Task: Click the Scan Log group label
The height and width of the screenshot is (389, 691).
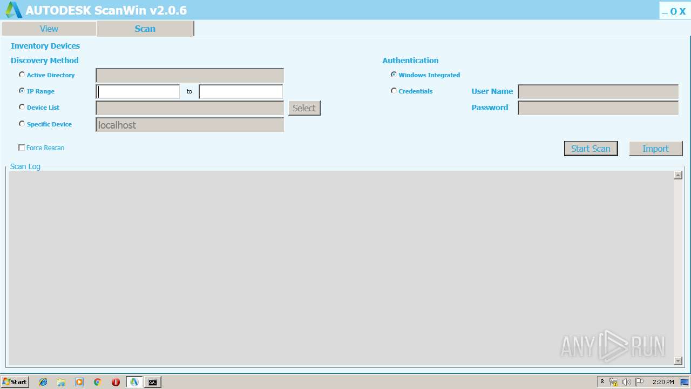Action: click(x=25, y=166)
